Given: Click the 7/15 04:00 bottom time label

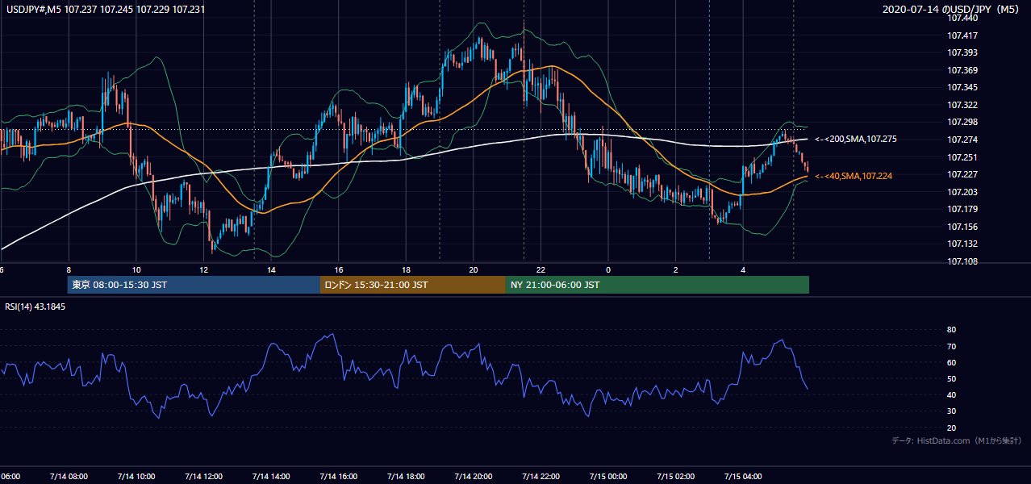Looking at the screenshot, I should (743, 476).
